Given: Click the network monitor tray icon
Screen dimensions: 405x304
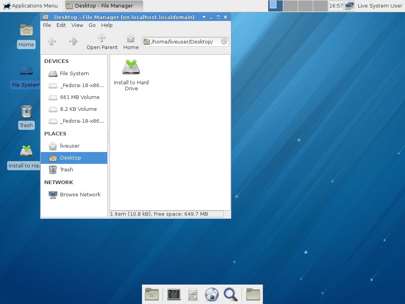Looking at the screenshot, I should click(x=350, y=6).
